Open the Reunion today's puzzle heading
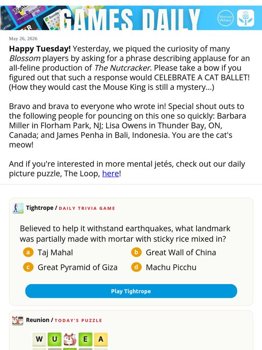The height and width of the screenshot is (350, 262). pos(64,320)
